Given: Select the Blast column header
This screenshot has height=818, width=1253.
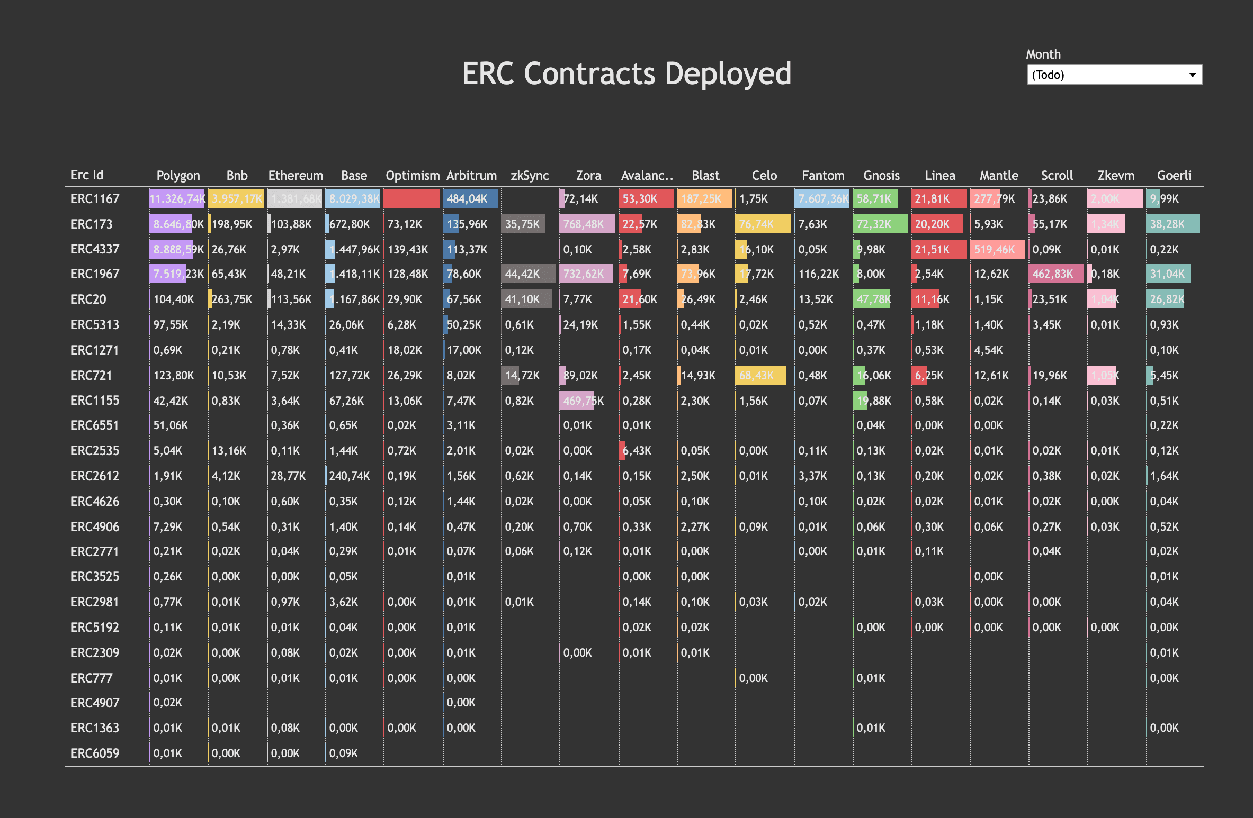Looking at the screenshot, I should click(705, 176).
